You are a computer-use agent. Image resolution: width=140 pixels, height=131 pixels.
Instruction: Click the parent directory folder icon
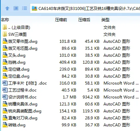5,27
